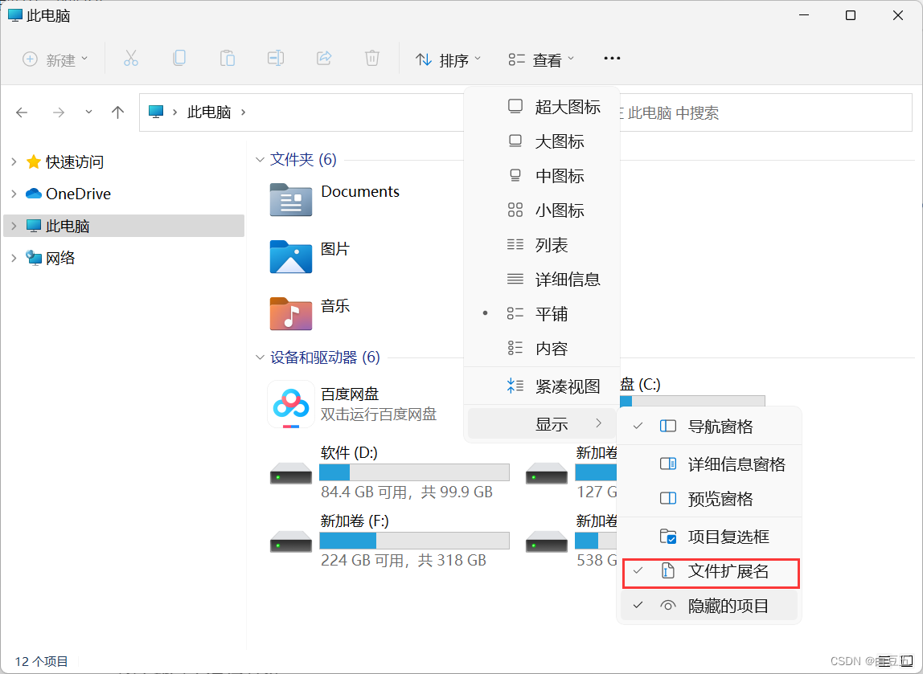The width and height of the screenshot is (923, 674).
Task: Choose 内容 content view
Action: click(x=542, y=349)
